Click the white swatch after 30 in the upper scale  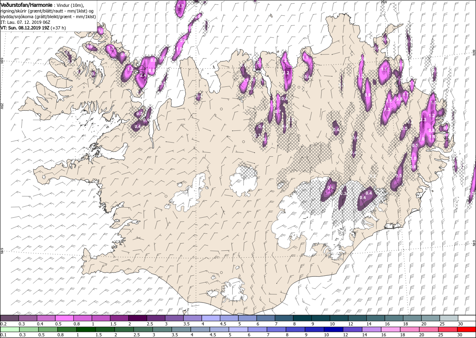[x=467, y=318]
